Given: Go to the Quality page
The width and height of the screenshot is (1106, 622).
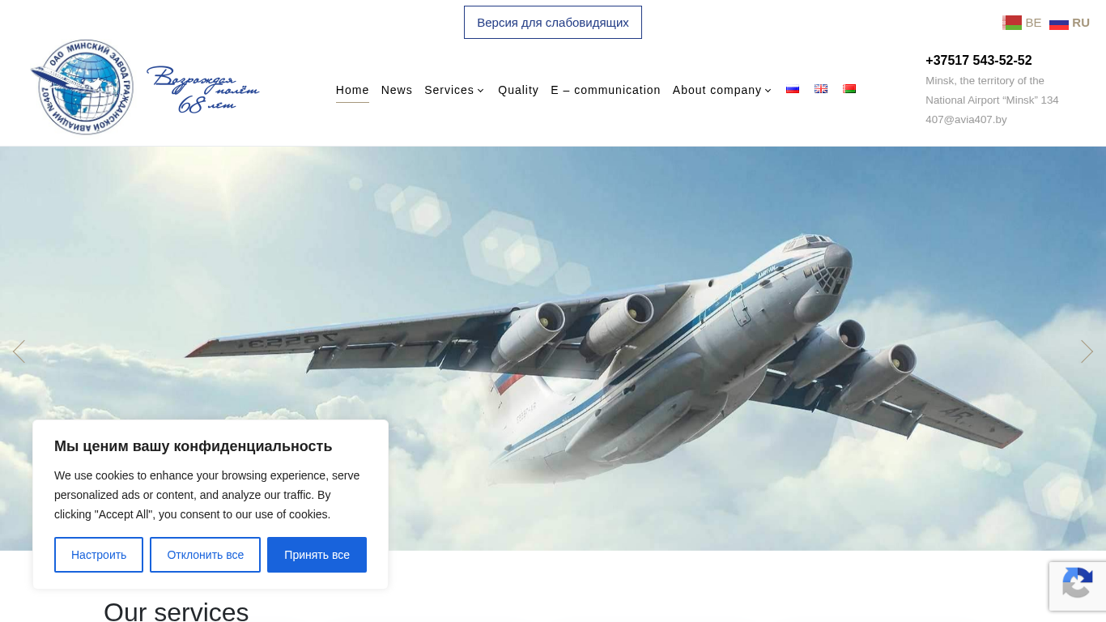Looking at the screenshot, I should pos(518,90).
